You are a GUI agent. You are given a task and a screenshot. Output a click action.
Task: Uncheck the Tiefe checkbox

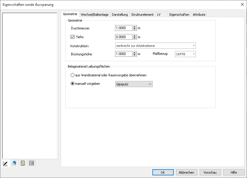click(x=73, y=37)
